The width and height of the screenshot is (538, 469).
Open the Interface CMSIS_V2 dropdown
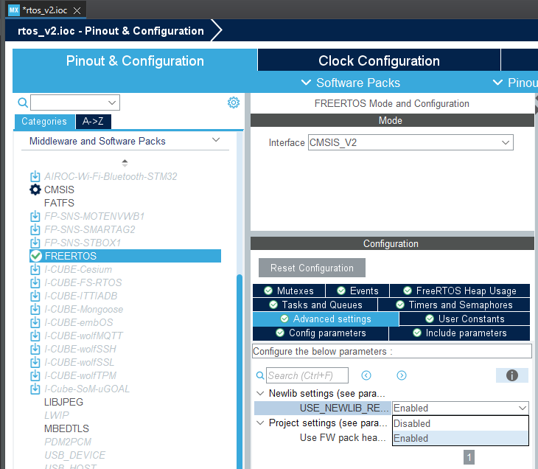point(411,142)
